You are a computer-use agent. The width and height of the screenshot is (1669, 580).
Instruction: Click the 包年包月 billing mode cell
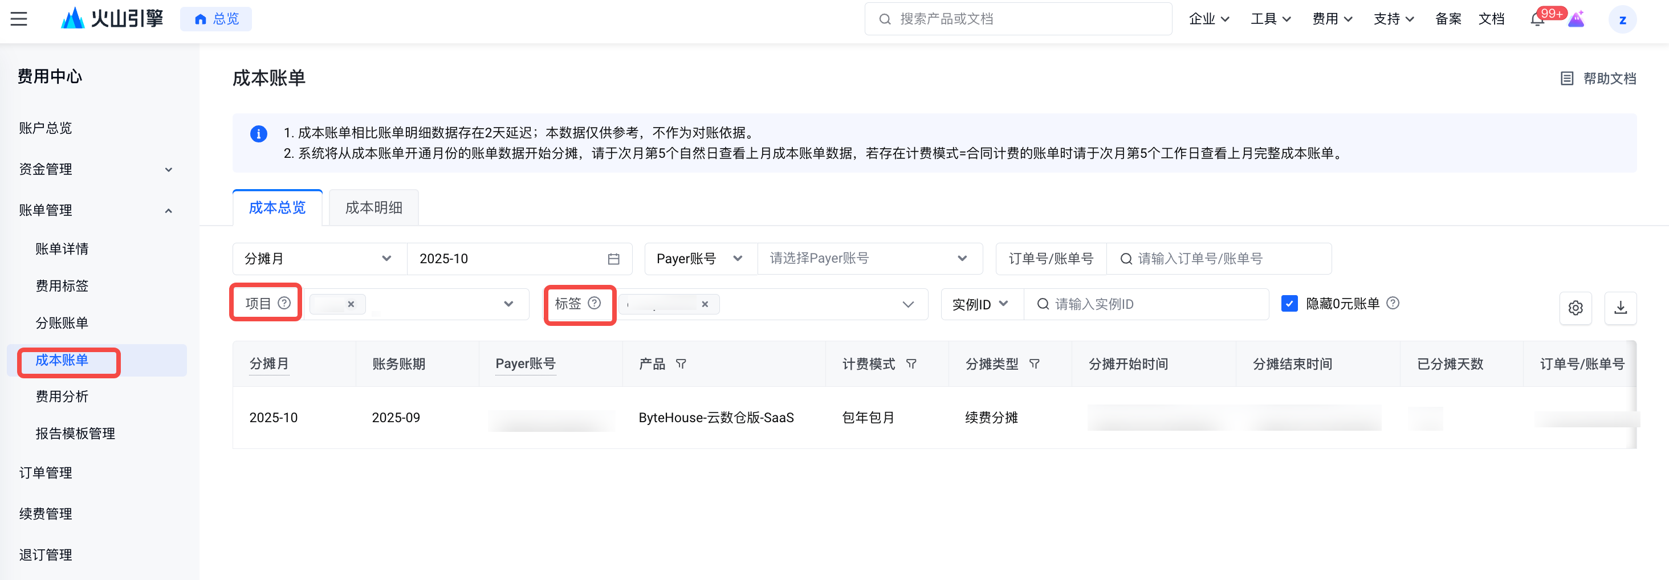[x=868, y=418]
